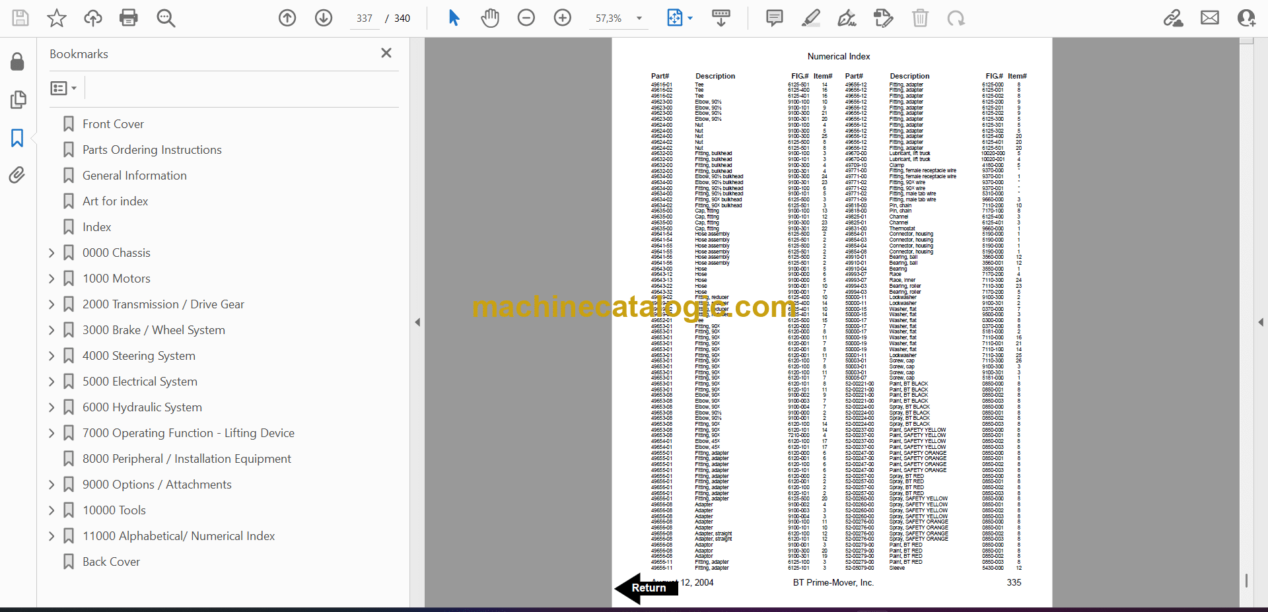
Task: Toggle the bookmarks panel icon
Action: coord(17,138)
